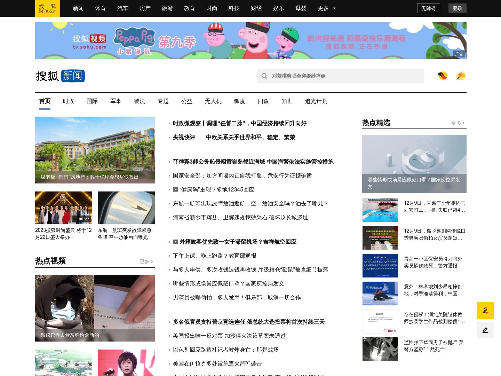Open 湖北美院退休教师 story text
This screenshot has width=501, height=376.
click(435, 318)
